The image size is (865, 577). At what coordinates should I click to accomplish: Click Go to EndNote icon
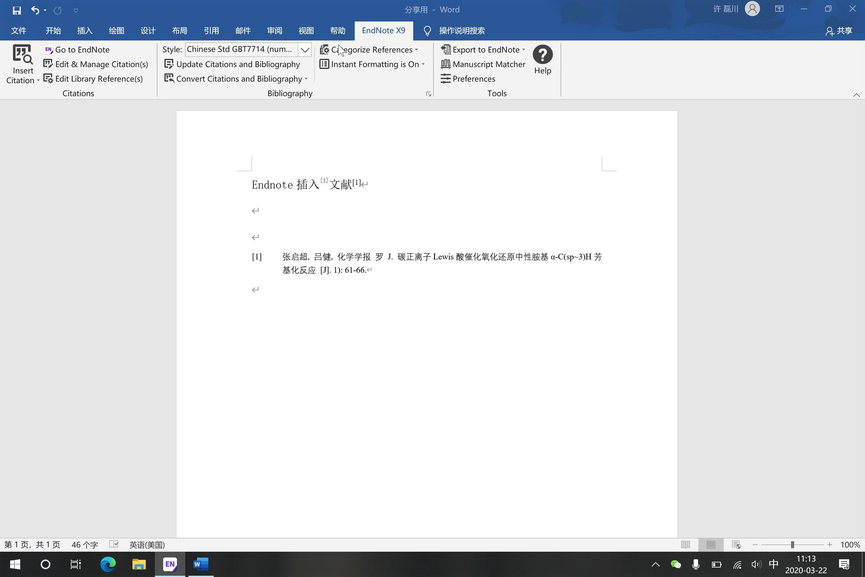[x=48, y=50]
